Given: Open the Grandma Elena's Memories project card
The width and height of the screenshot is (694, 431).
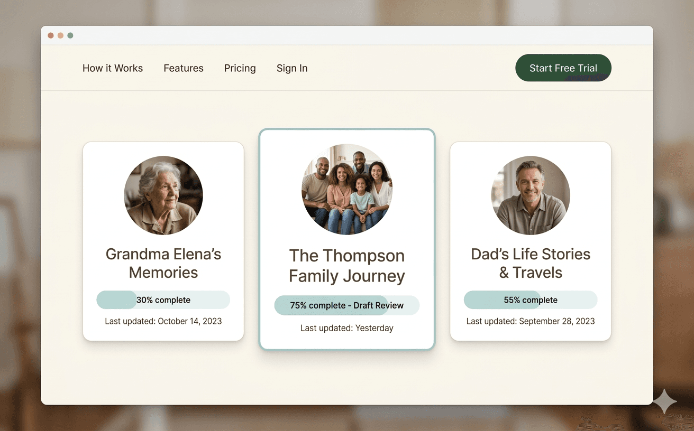Looking at the screenshot, I should click(163, 240).
